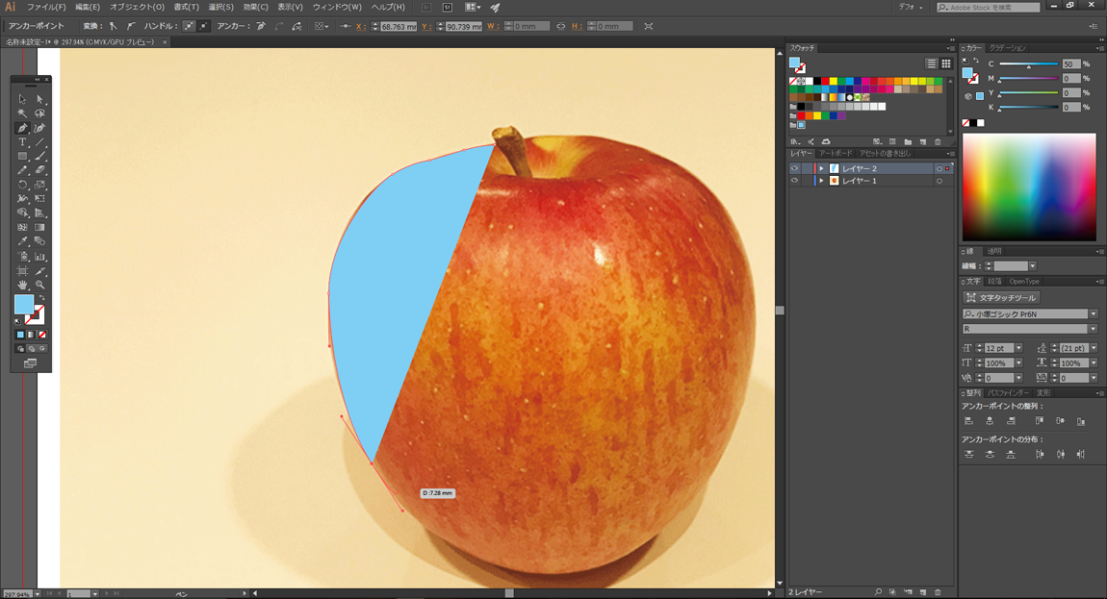Switch swatches panel to thumbnail grid view

946,63
